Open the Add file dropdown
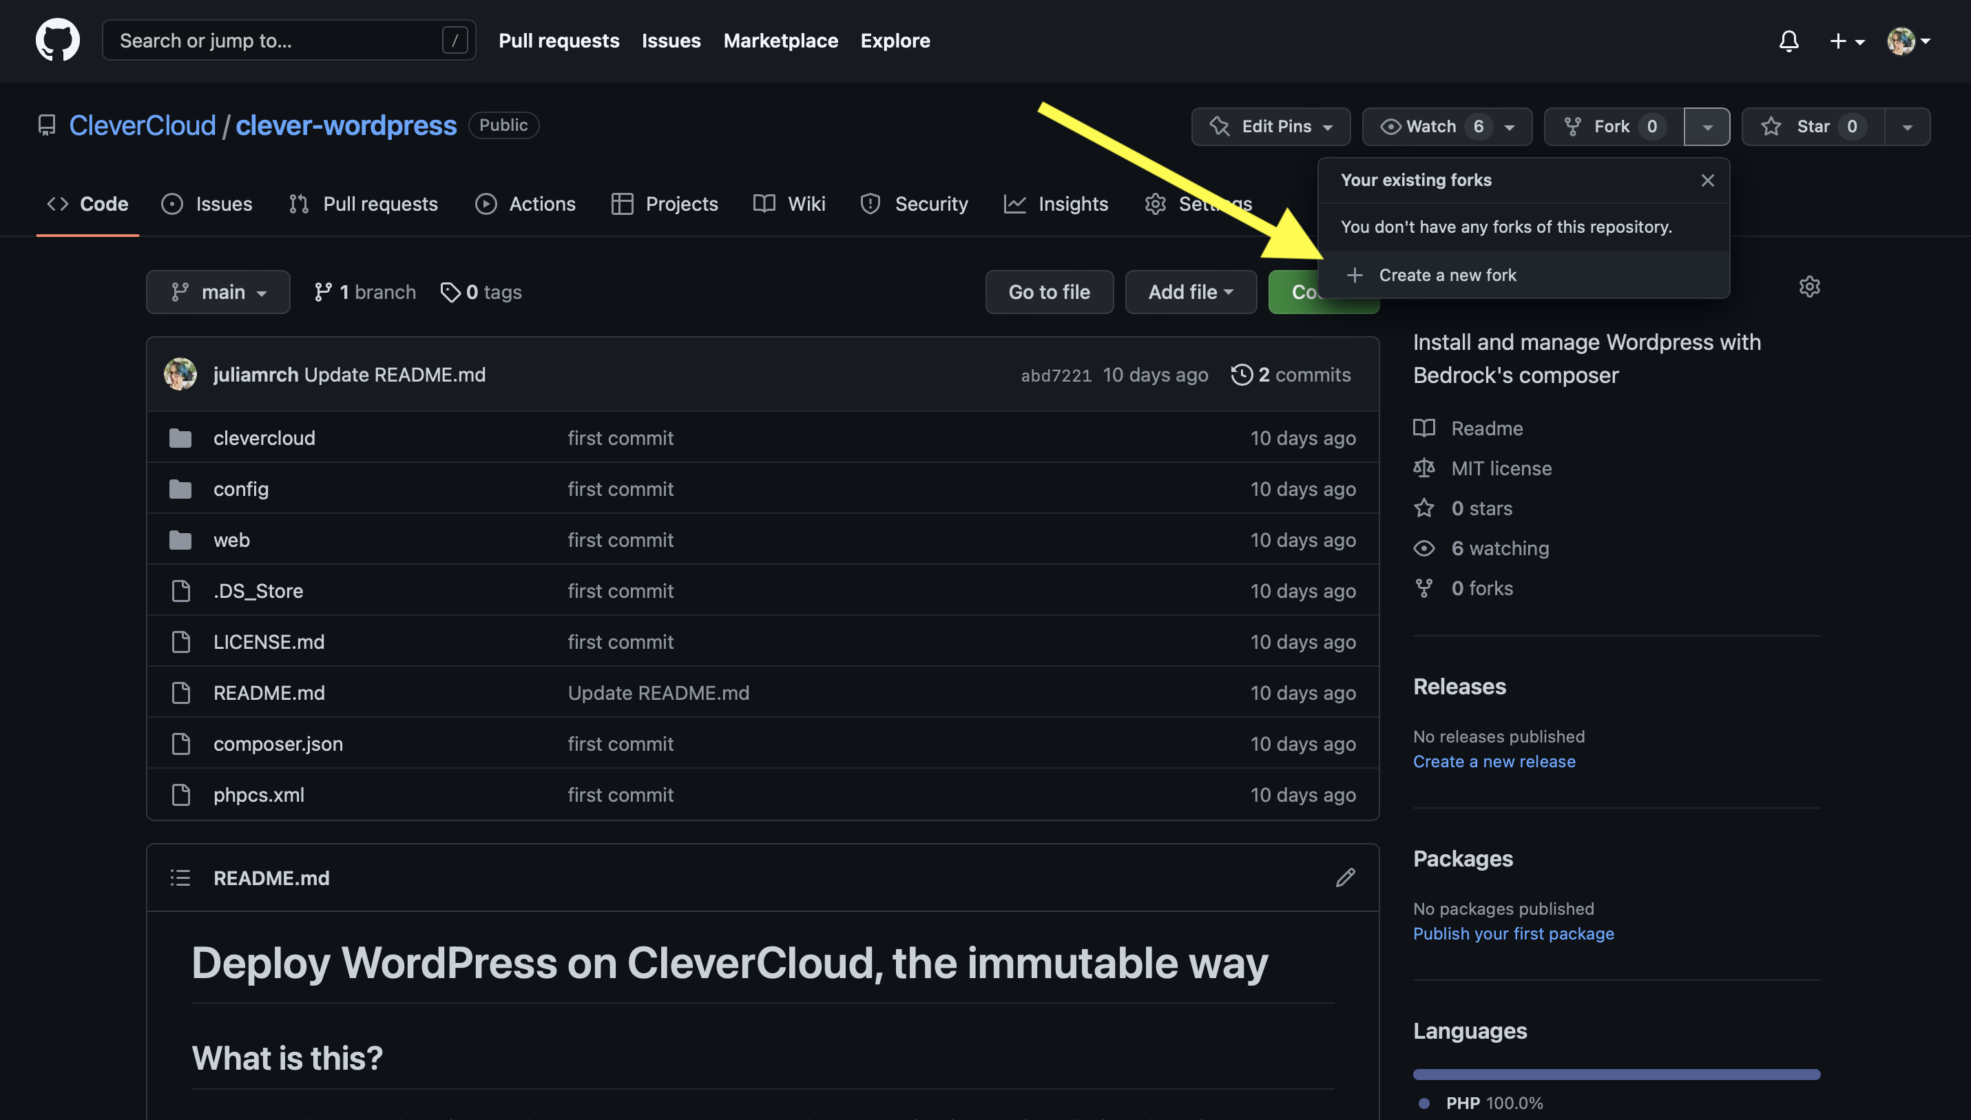The image size is (1971, 1120). click(x=1191, y=292)
